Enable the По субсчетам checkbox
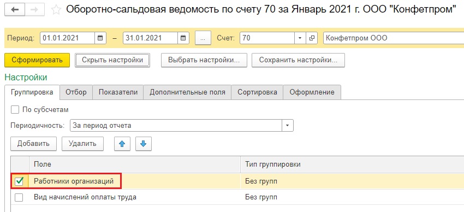 click(x=15, y=110)
